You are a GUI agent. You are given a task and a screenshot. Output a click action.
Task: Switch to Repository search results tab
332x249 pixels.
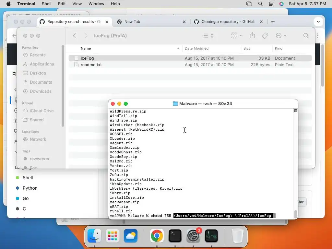click(74, 22)
